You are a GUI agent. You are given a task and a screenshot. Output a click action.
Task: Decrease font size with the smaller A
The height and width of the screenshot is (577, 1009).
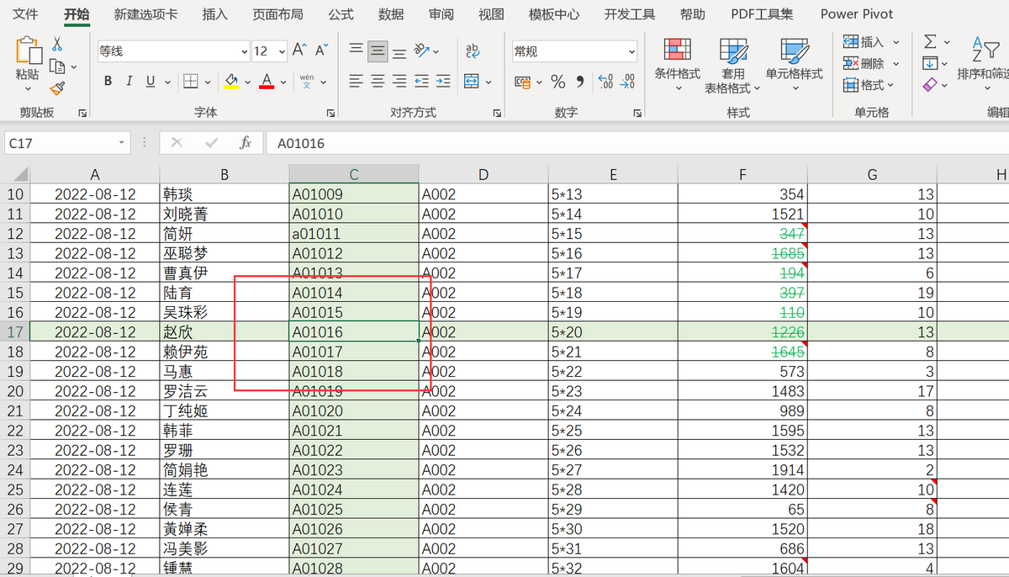321,50
